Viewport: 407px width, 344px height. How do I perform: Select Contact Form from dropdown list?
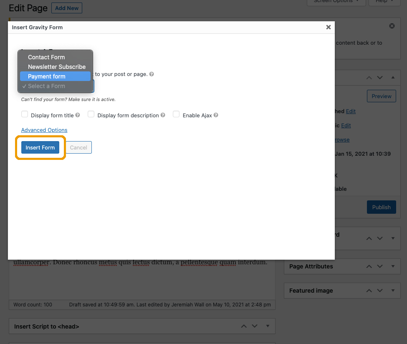coord(55,57)
